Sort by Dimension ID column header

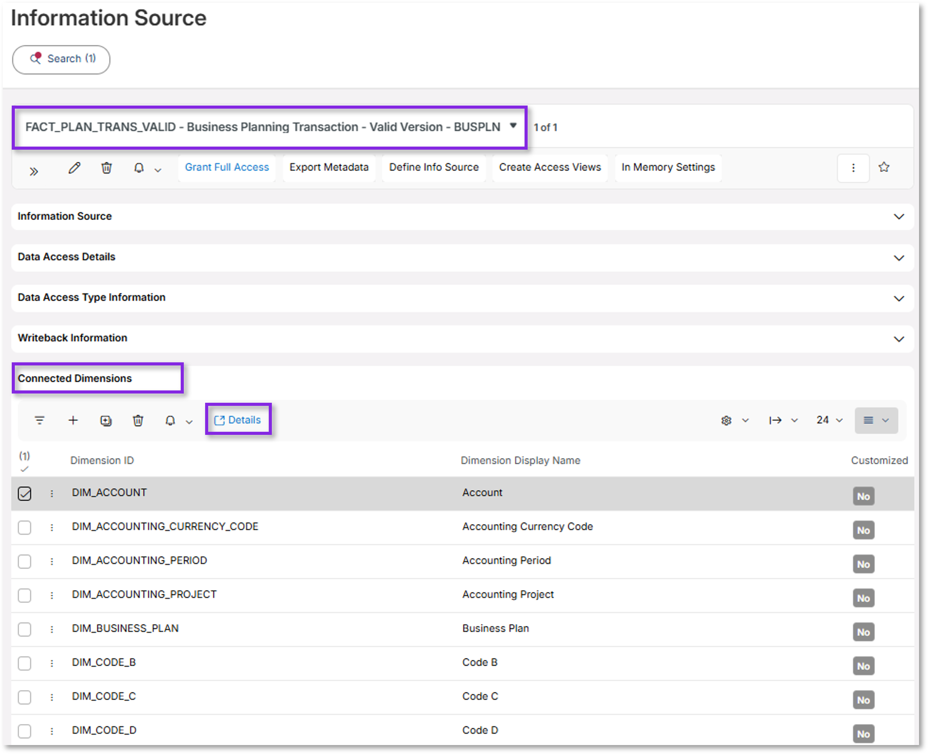point(102,460)
